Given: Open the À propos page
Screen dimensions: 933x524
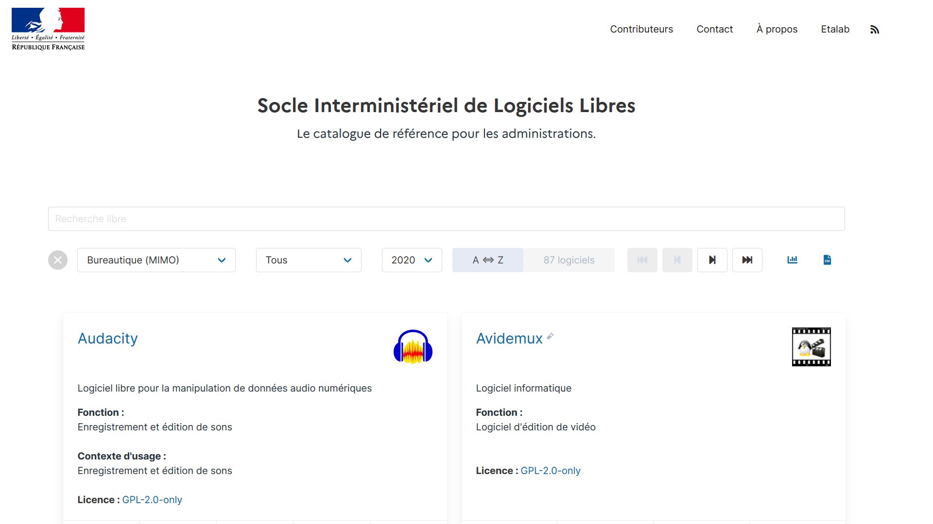Looking at the screenshot, I should pyautogui.click(x=777, y=29).
